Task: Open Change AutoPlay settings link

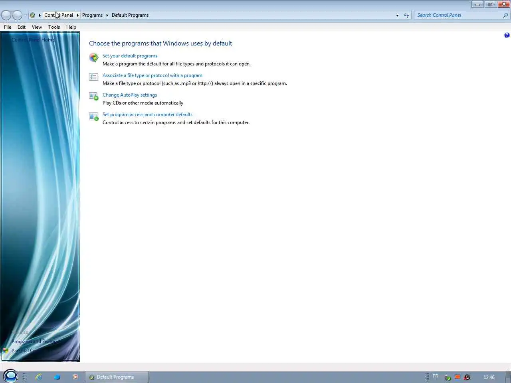Action: [130, 95]
